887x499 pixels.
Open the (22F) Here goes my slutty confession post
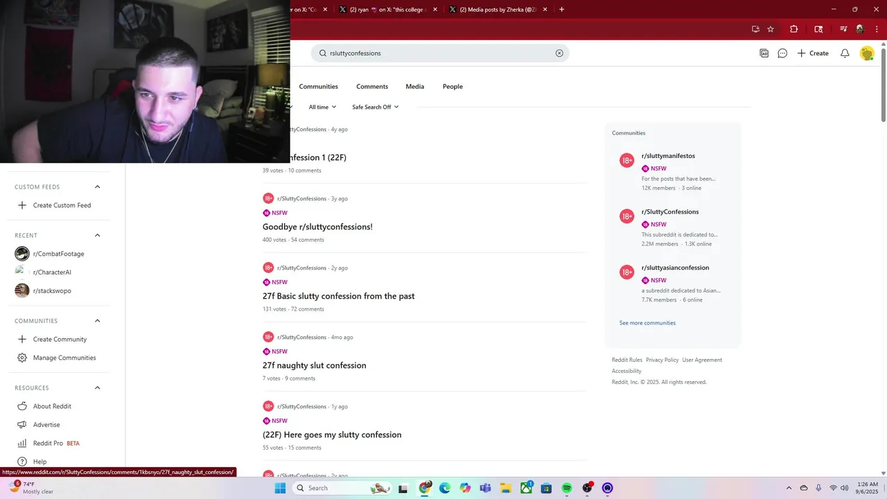(x=332, y=435)
